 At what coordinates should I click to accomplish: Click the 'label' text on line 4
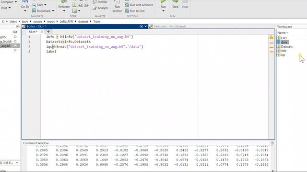(51, 52)
